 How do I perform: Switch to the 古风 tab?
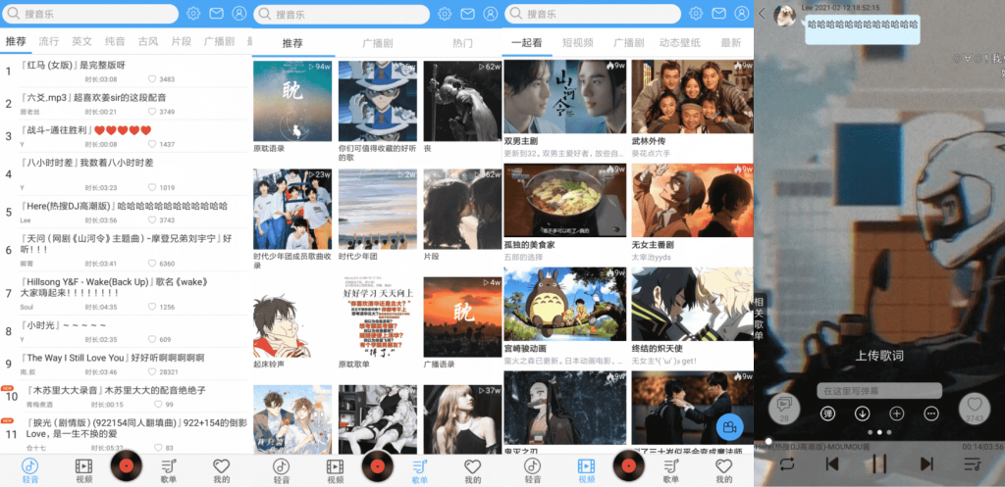tap(148, 42)
